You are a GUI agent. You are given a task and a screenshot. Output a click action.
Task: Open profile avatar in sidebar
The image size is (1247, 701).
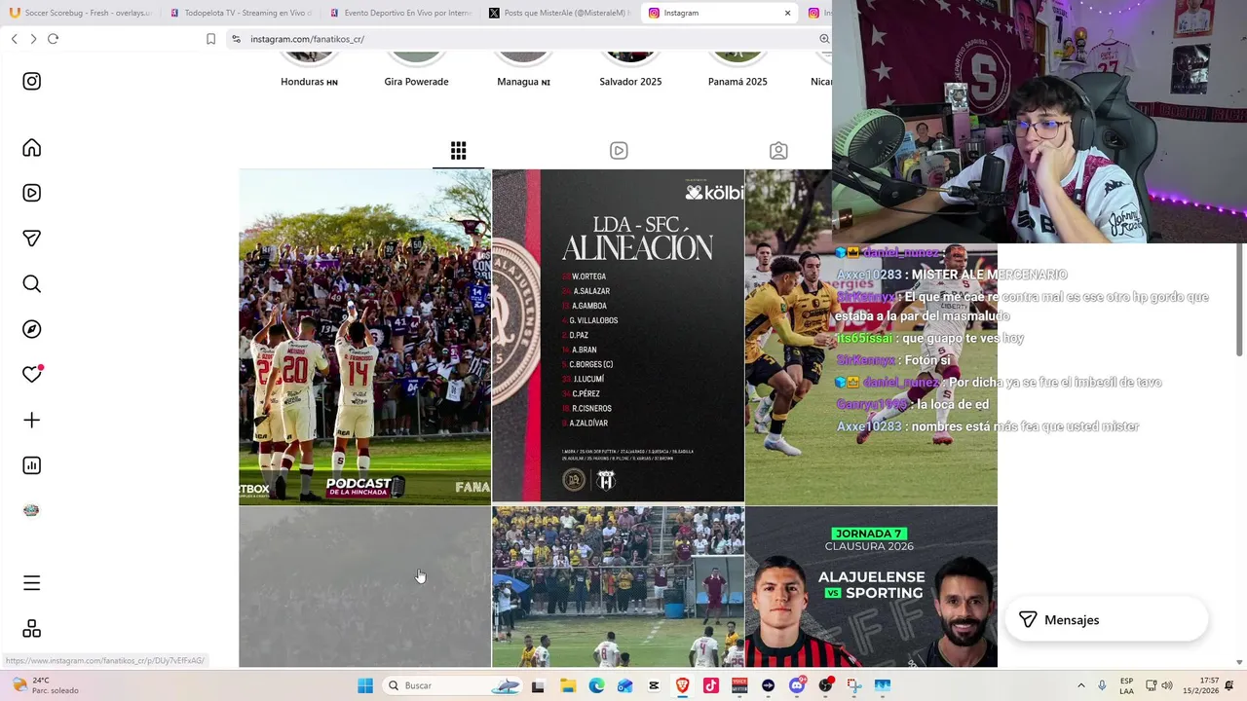pyautogui.click(x=32, y=511)
